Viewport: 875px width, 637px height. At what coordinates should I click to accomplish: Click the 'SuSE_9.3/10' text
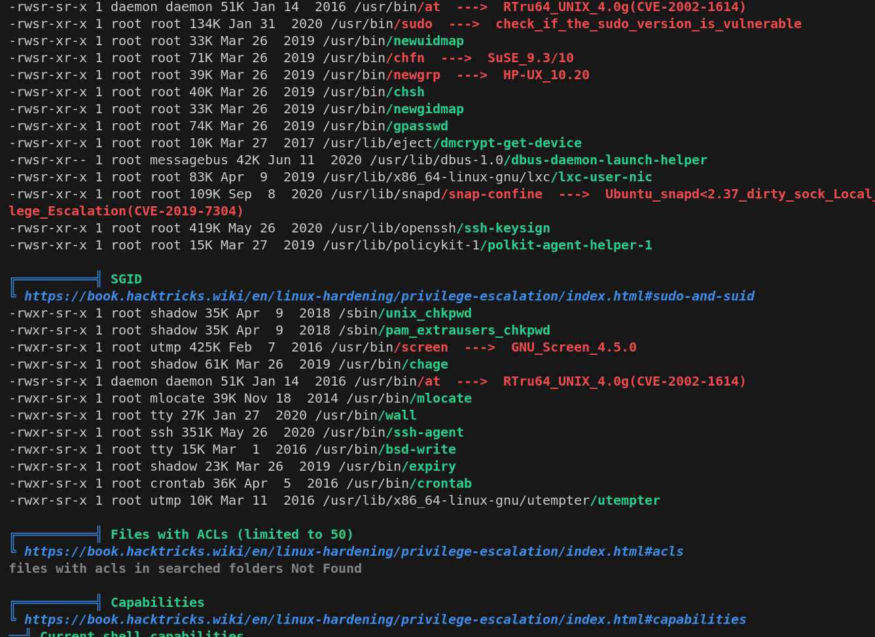coord(531,58)
